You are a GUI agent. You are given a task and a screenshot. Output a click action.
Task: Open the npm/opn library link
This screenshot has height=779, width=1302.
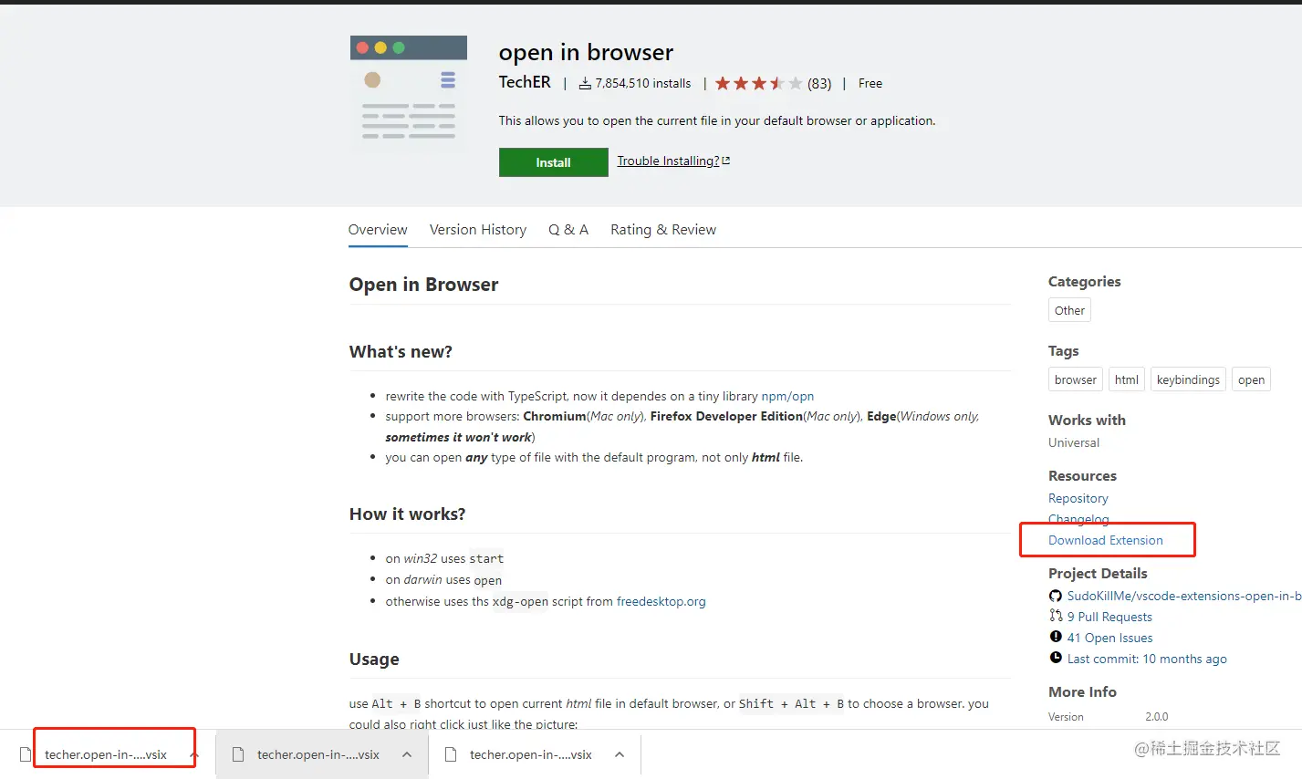tap(787, 396)
